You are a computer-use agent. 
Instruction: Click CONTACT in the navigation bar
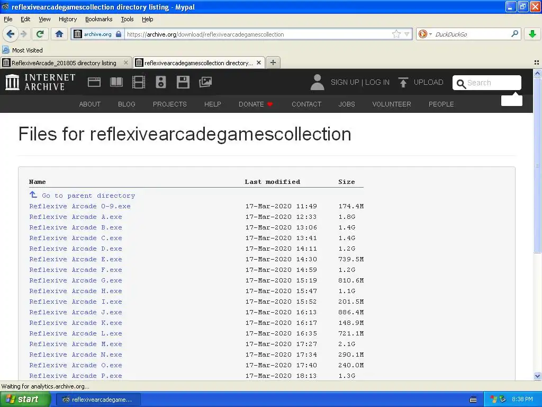pos(306,104)
